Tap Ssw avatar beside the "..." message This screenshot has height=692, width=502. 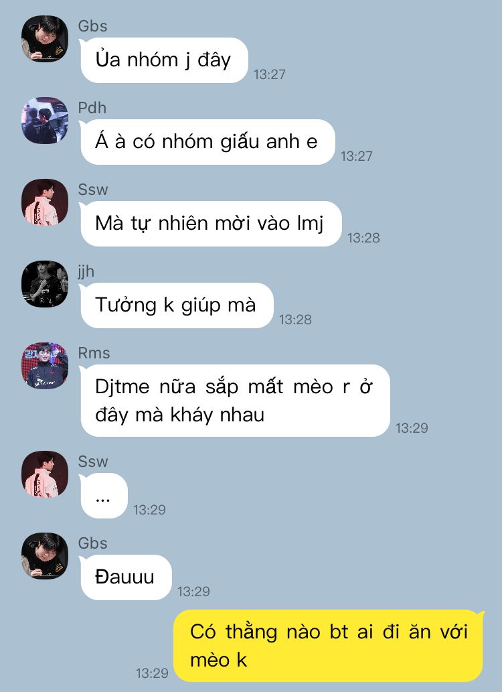pyautogui.click(x=45, y=474)
